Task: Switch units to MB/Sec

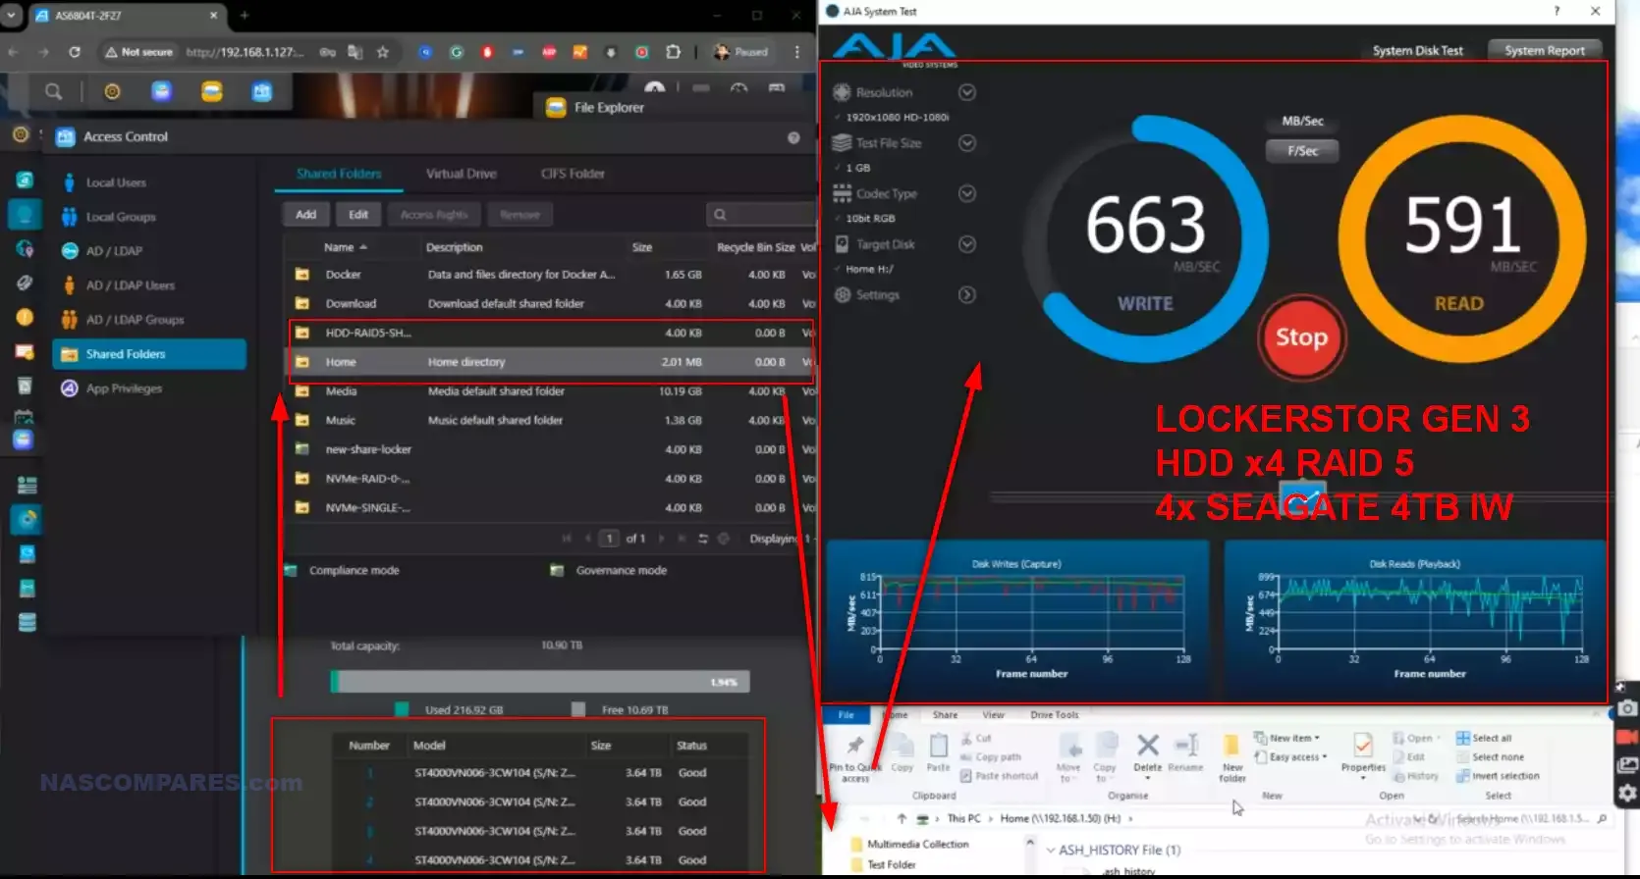Action: pos(1302,122)
